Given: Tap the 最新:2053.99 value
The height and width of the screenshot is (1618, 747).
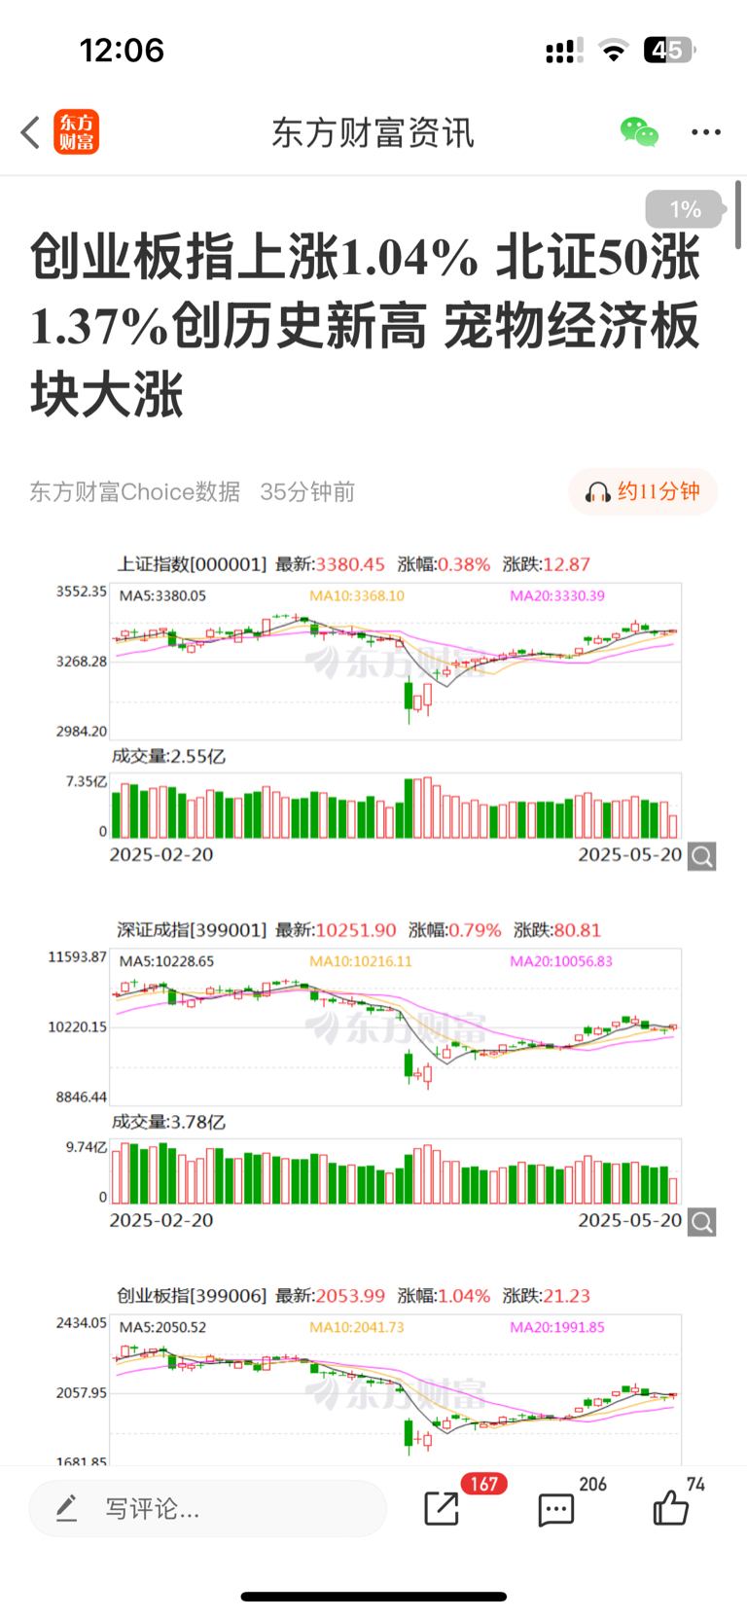Looking at the screenshot, I should tap(331, 1296).
